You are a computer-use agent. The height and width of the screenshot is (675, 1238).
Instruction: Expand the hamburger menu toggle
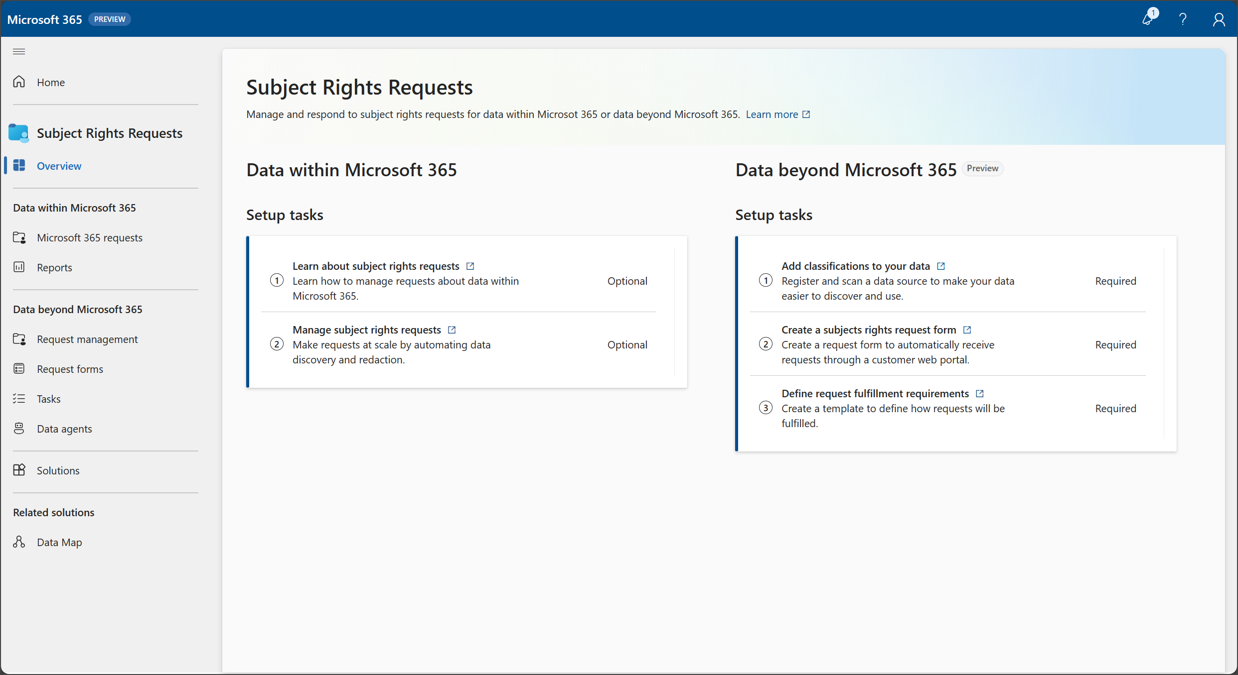point(18,52)
